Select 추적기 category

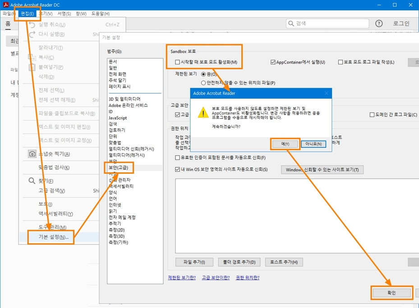tap(115, 224)
